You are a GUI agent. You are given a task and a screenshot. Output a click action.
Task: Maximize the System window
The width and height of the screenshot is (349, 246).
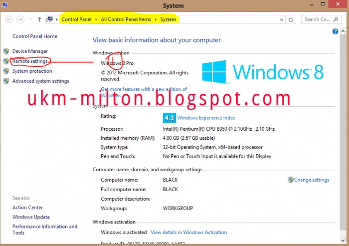point(323,4)
